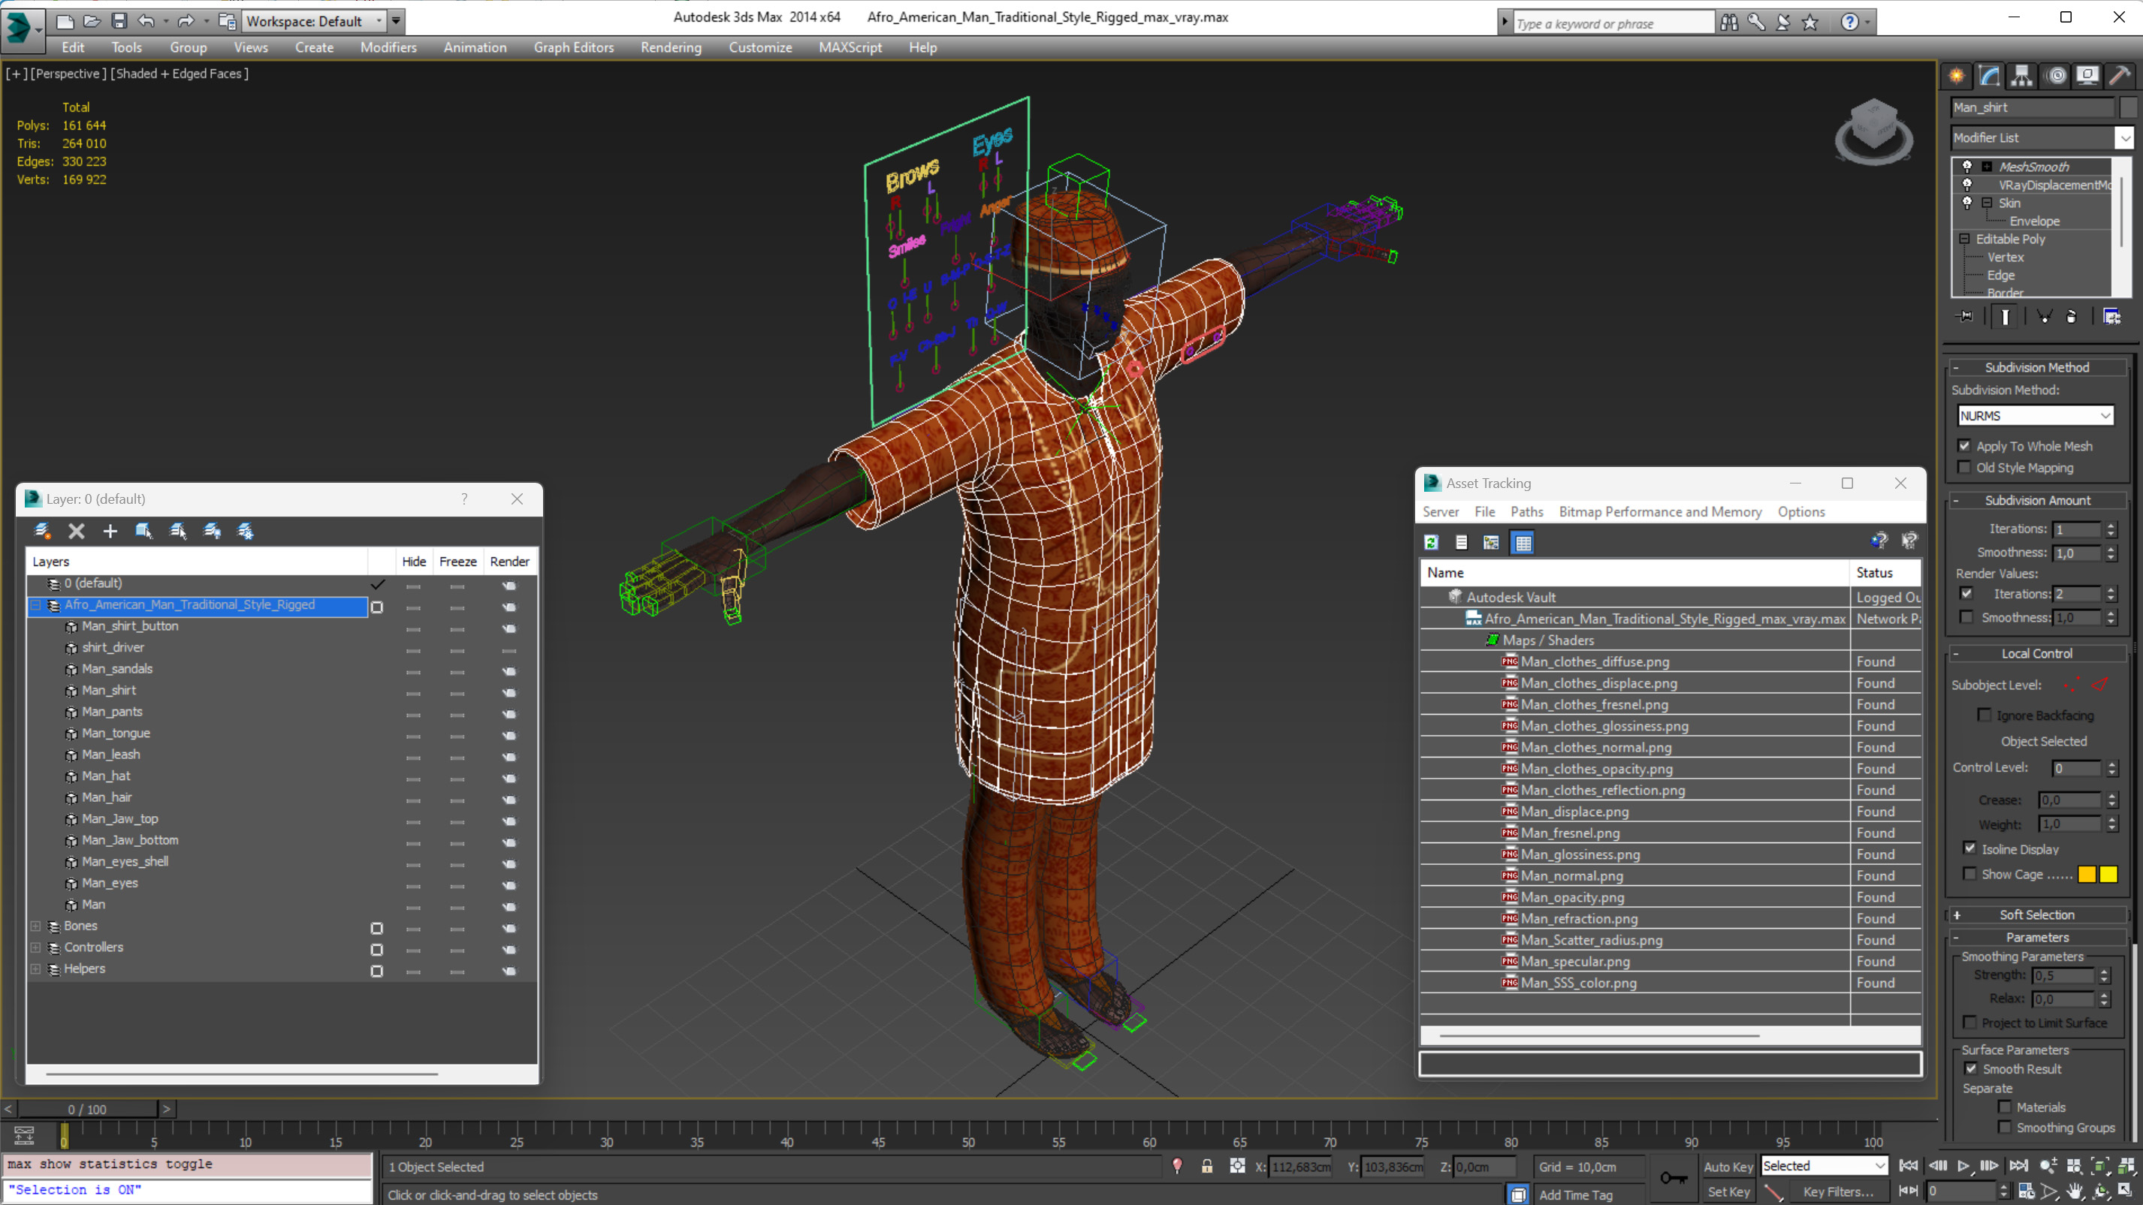Viewport: 2143px width, 1205px height.
Task: Open the Motion command panel tab
Action: (x=2056, y=76)
